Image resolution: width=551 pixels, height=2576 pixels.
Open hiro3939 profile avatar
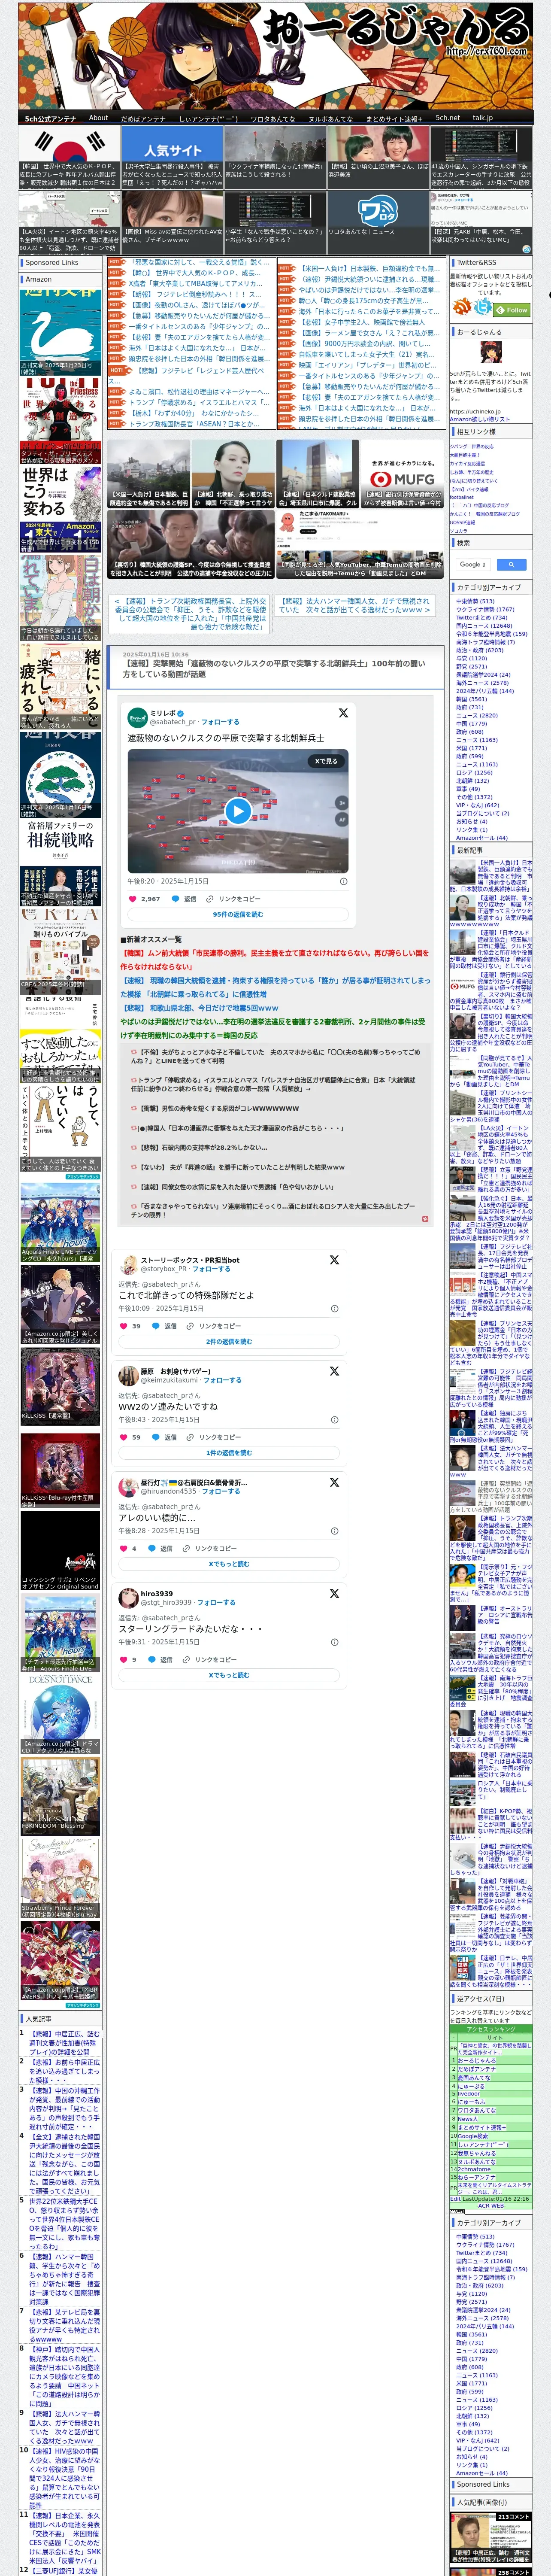[x=128, y=1597]
